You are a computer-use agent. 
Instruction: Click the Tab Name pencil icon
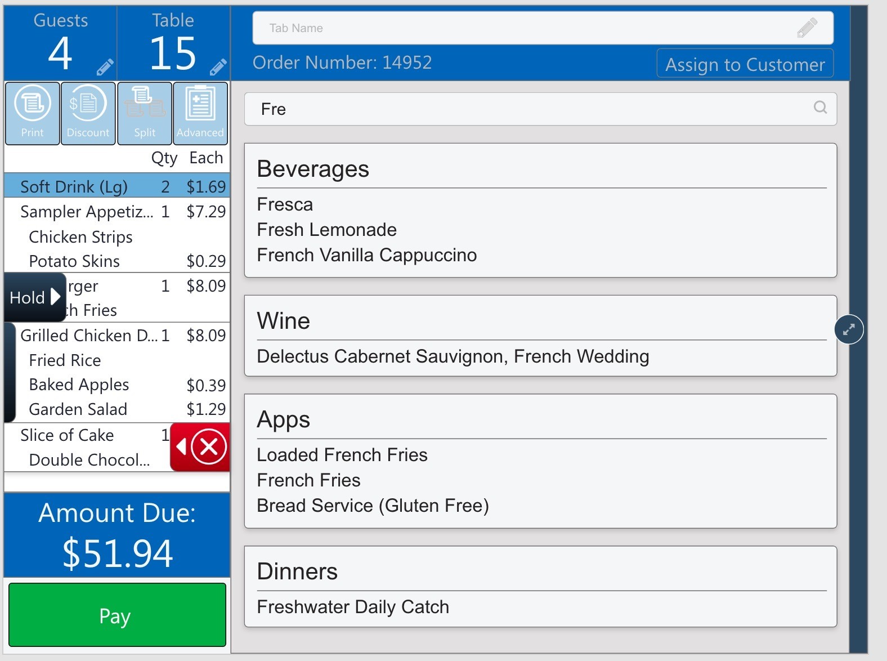pos(807,28)
